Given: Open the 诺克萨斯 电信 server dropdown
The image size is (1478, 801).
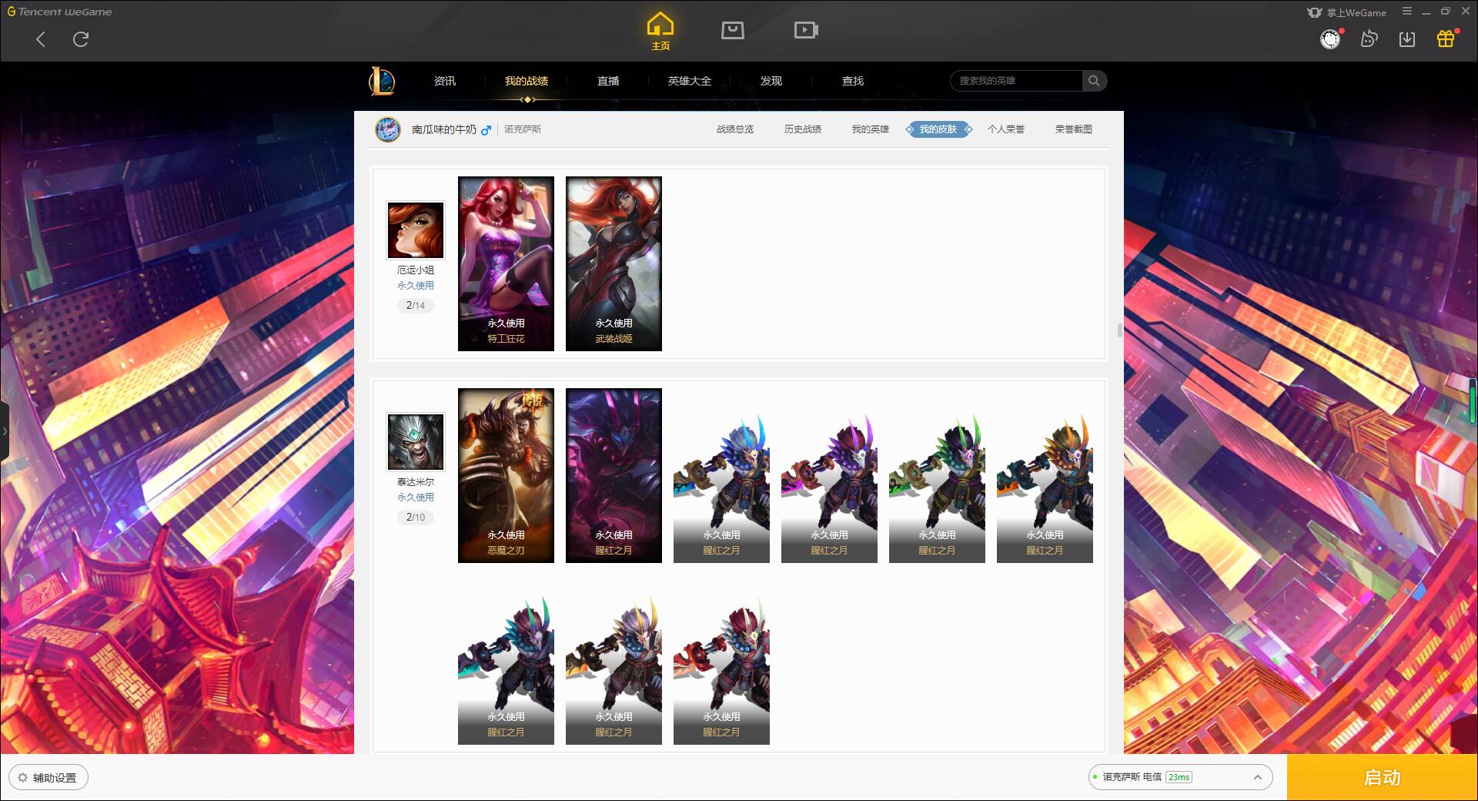Looking at the screenshot, I should point(1180,777).
